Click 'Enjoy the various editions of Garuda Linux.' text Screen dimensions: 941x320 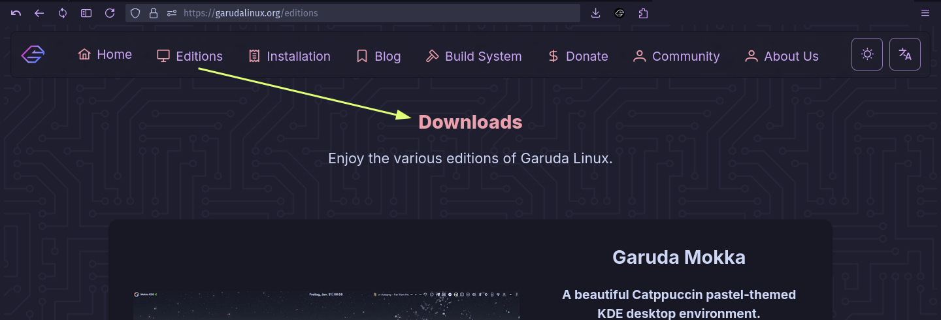[x=470, y=159]
